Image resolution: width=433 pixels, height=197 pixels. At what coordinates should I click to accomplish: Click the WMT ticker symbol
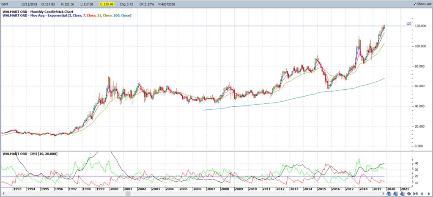5,4
